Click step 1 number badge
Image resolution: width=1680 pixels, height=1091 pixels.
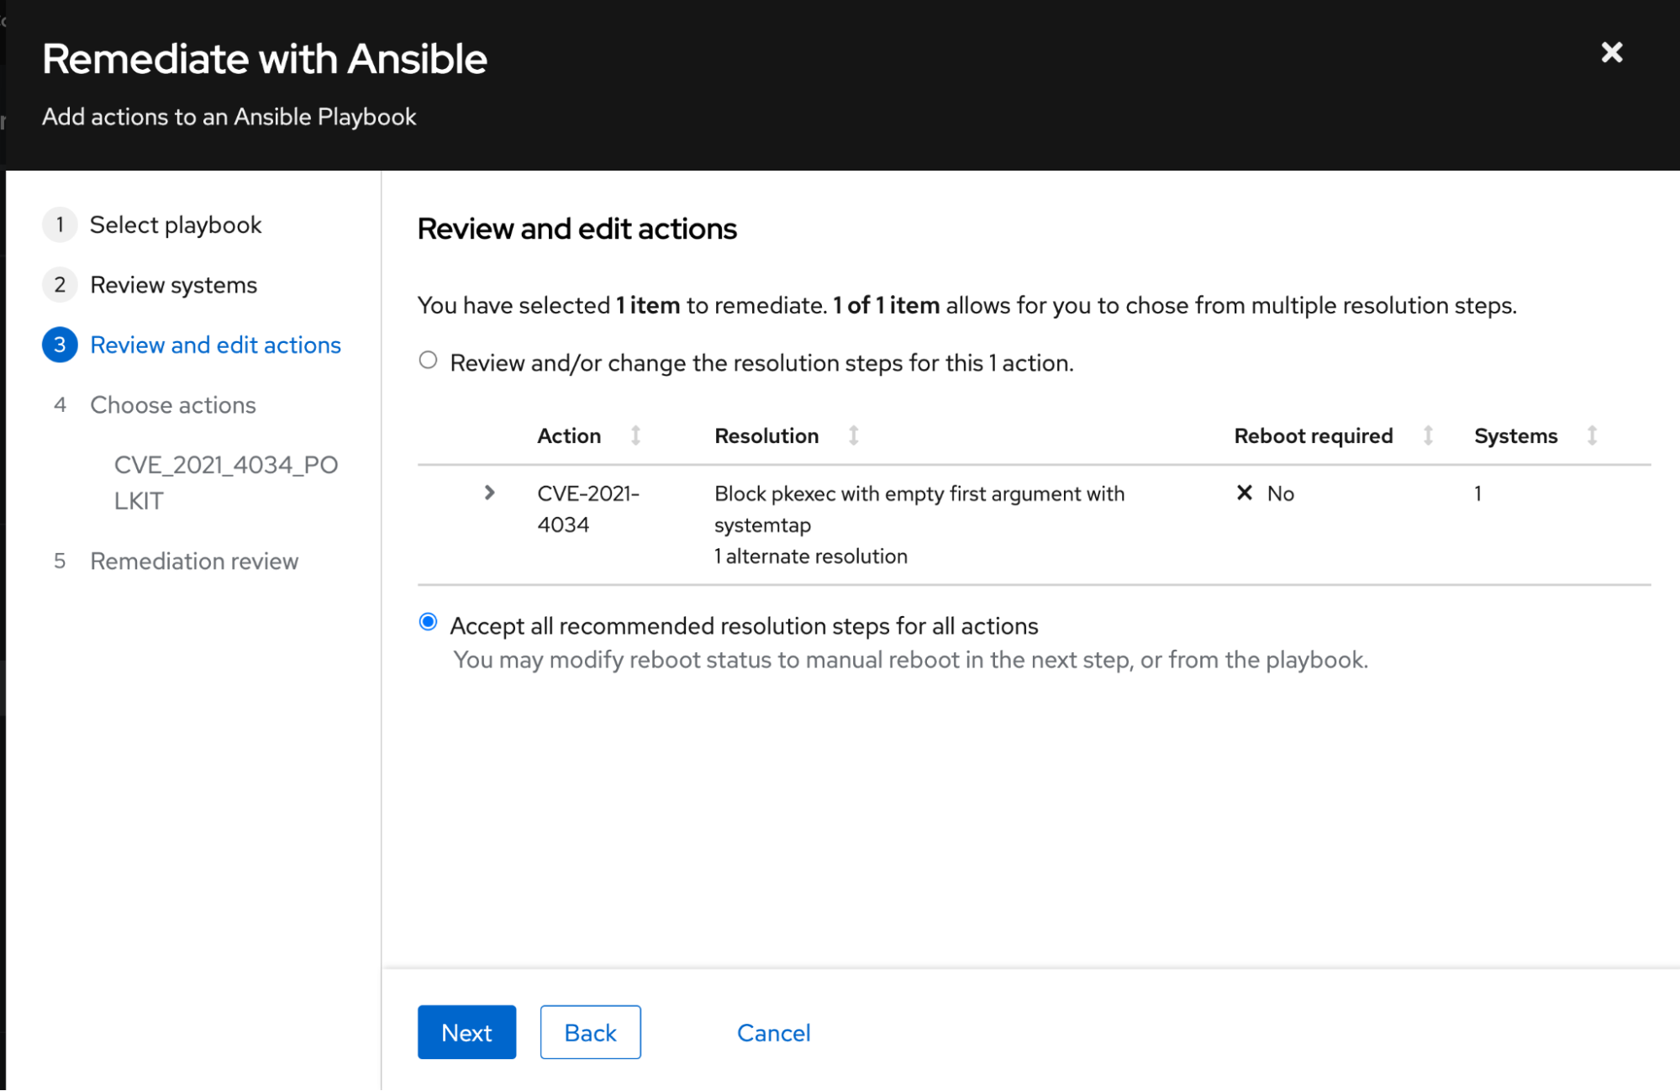(60, 225)
